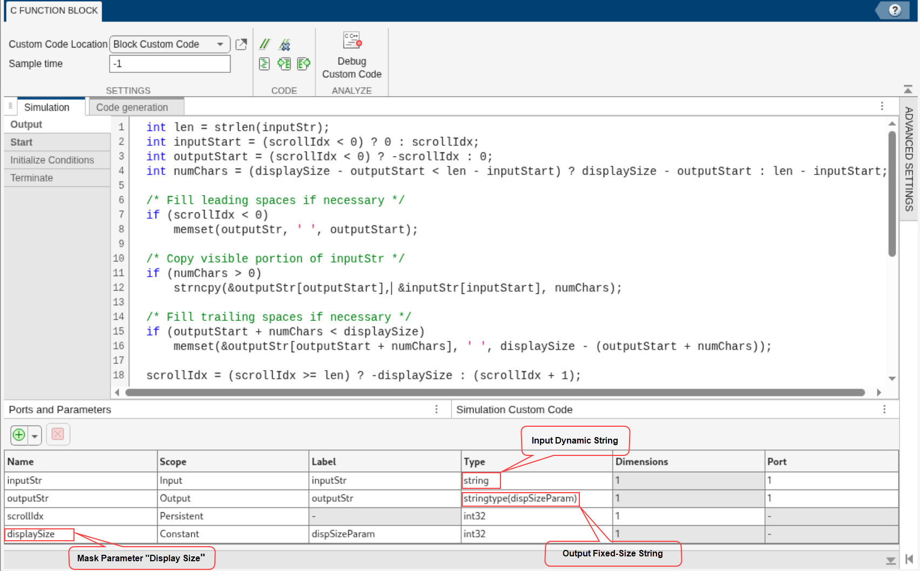
Task: Select the scrollIdx name cell
Action: coord(81,516)
